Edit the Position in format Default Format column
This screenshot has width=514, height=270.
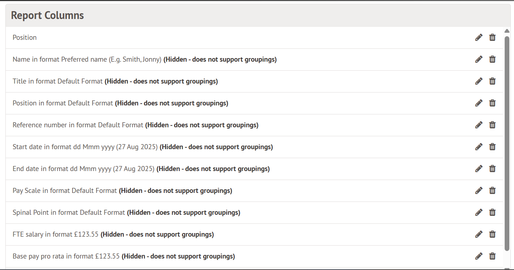(479, 103)
